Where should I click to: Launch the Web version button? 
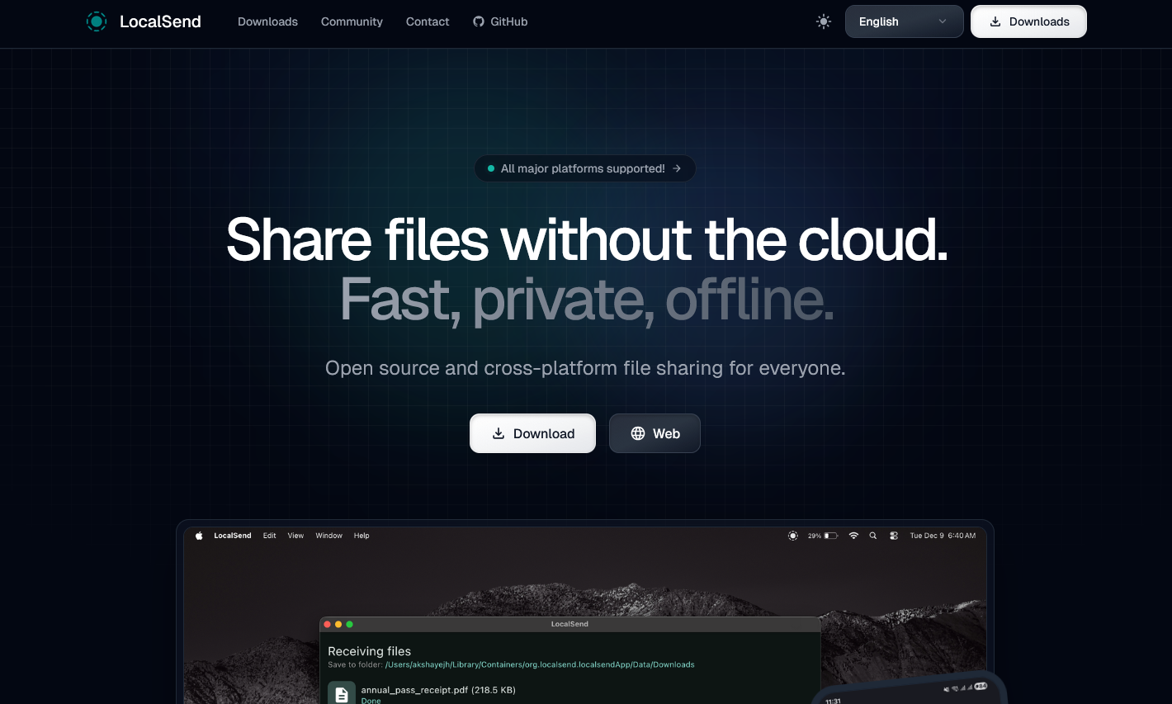(x=655, y=433)
